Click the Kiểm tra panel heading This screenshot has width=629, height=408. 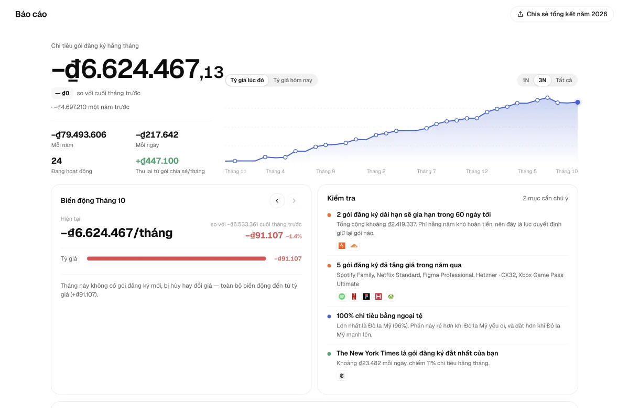[x=341, y=198]
